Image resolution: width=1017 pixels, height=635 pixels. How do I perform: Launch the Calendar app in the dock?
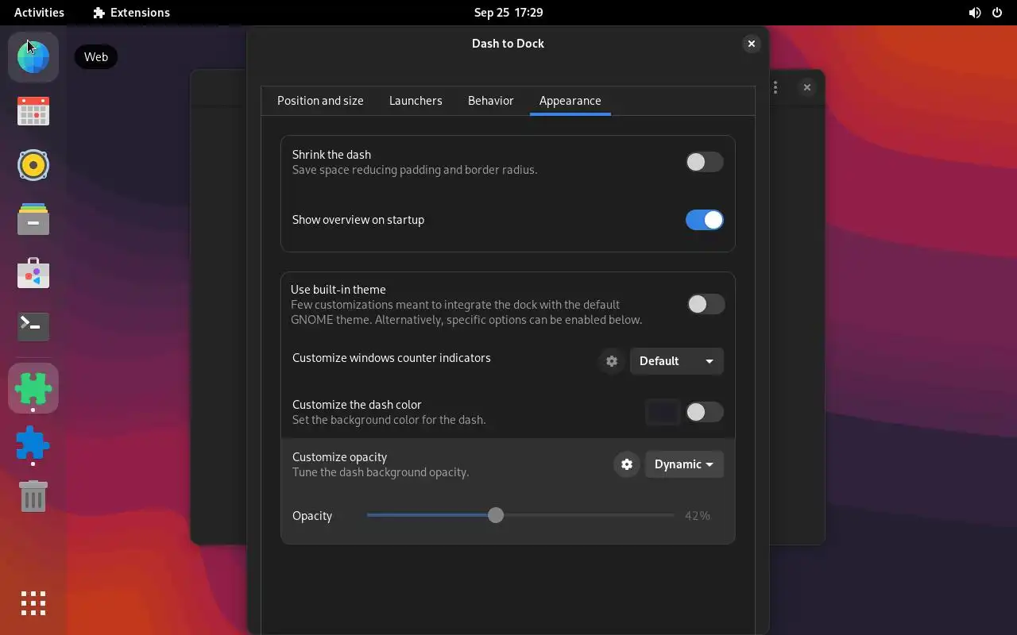(33, 111)
